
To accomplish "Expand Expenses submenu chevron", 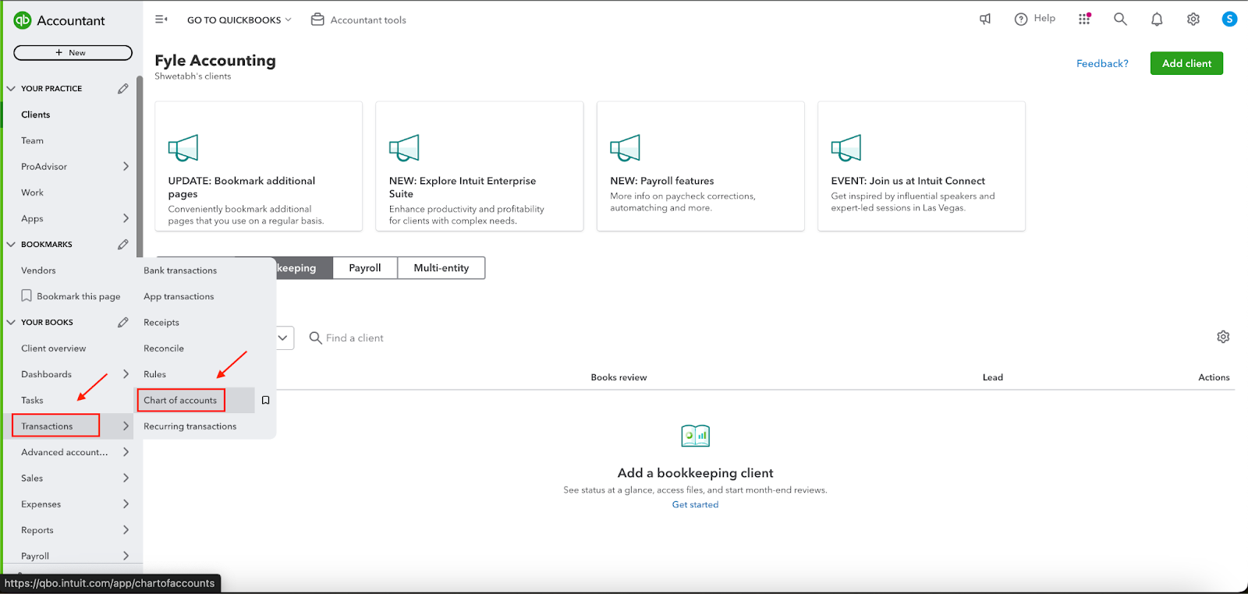I will pos(126,504).
